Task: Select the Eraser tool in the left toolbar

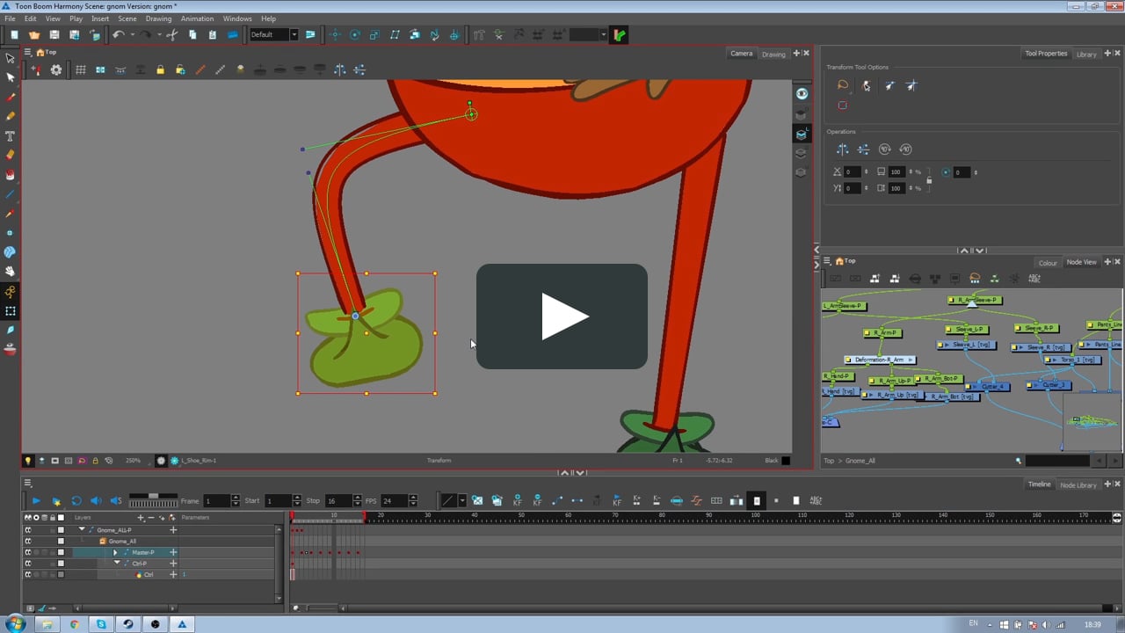Action: coord(11,156)
